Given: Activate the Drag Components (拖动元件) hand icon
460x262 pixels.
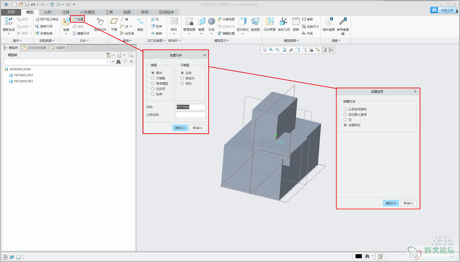Looking at the screenshot, I should pyautogui.click(x=100, y=21).
